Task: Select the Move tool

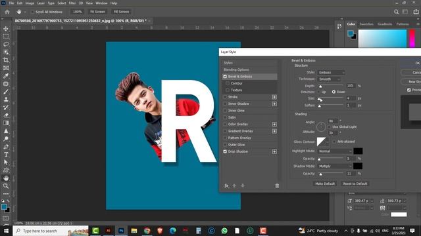Action: [6, 29]
